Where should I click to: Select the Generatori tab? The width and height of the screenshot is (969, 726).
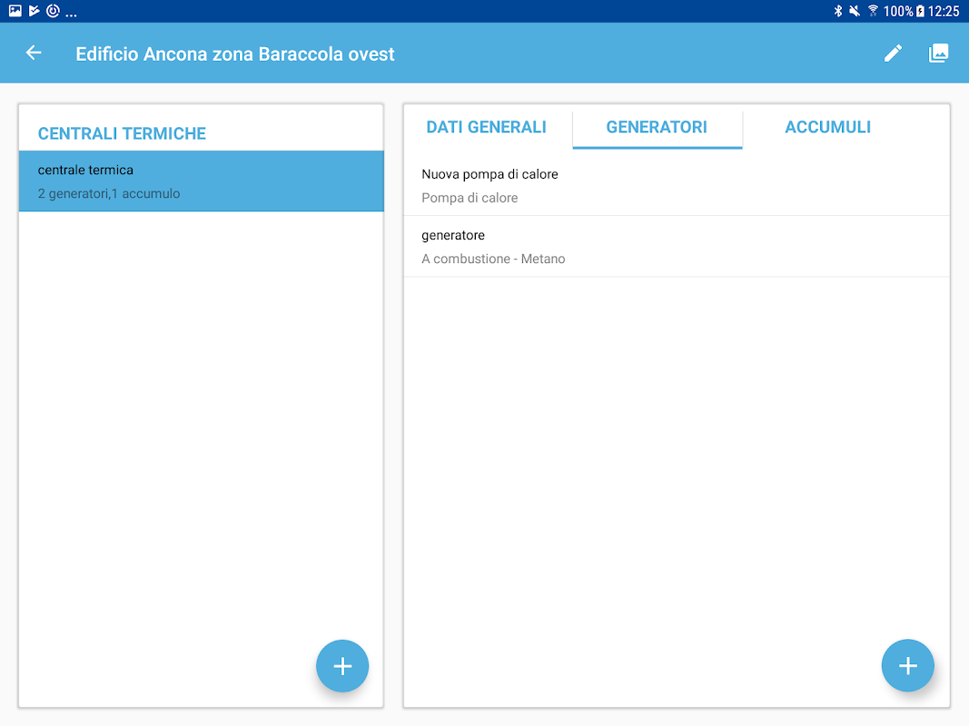(657, 127)
